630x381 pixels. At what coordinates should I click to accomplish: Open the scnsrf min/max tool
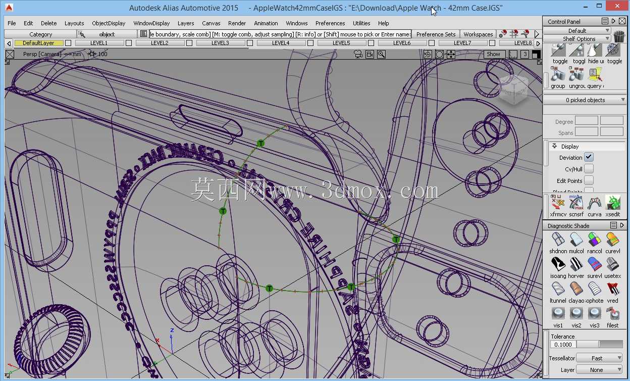pos(576,203)
